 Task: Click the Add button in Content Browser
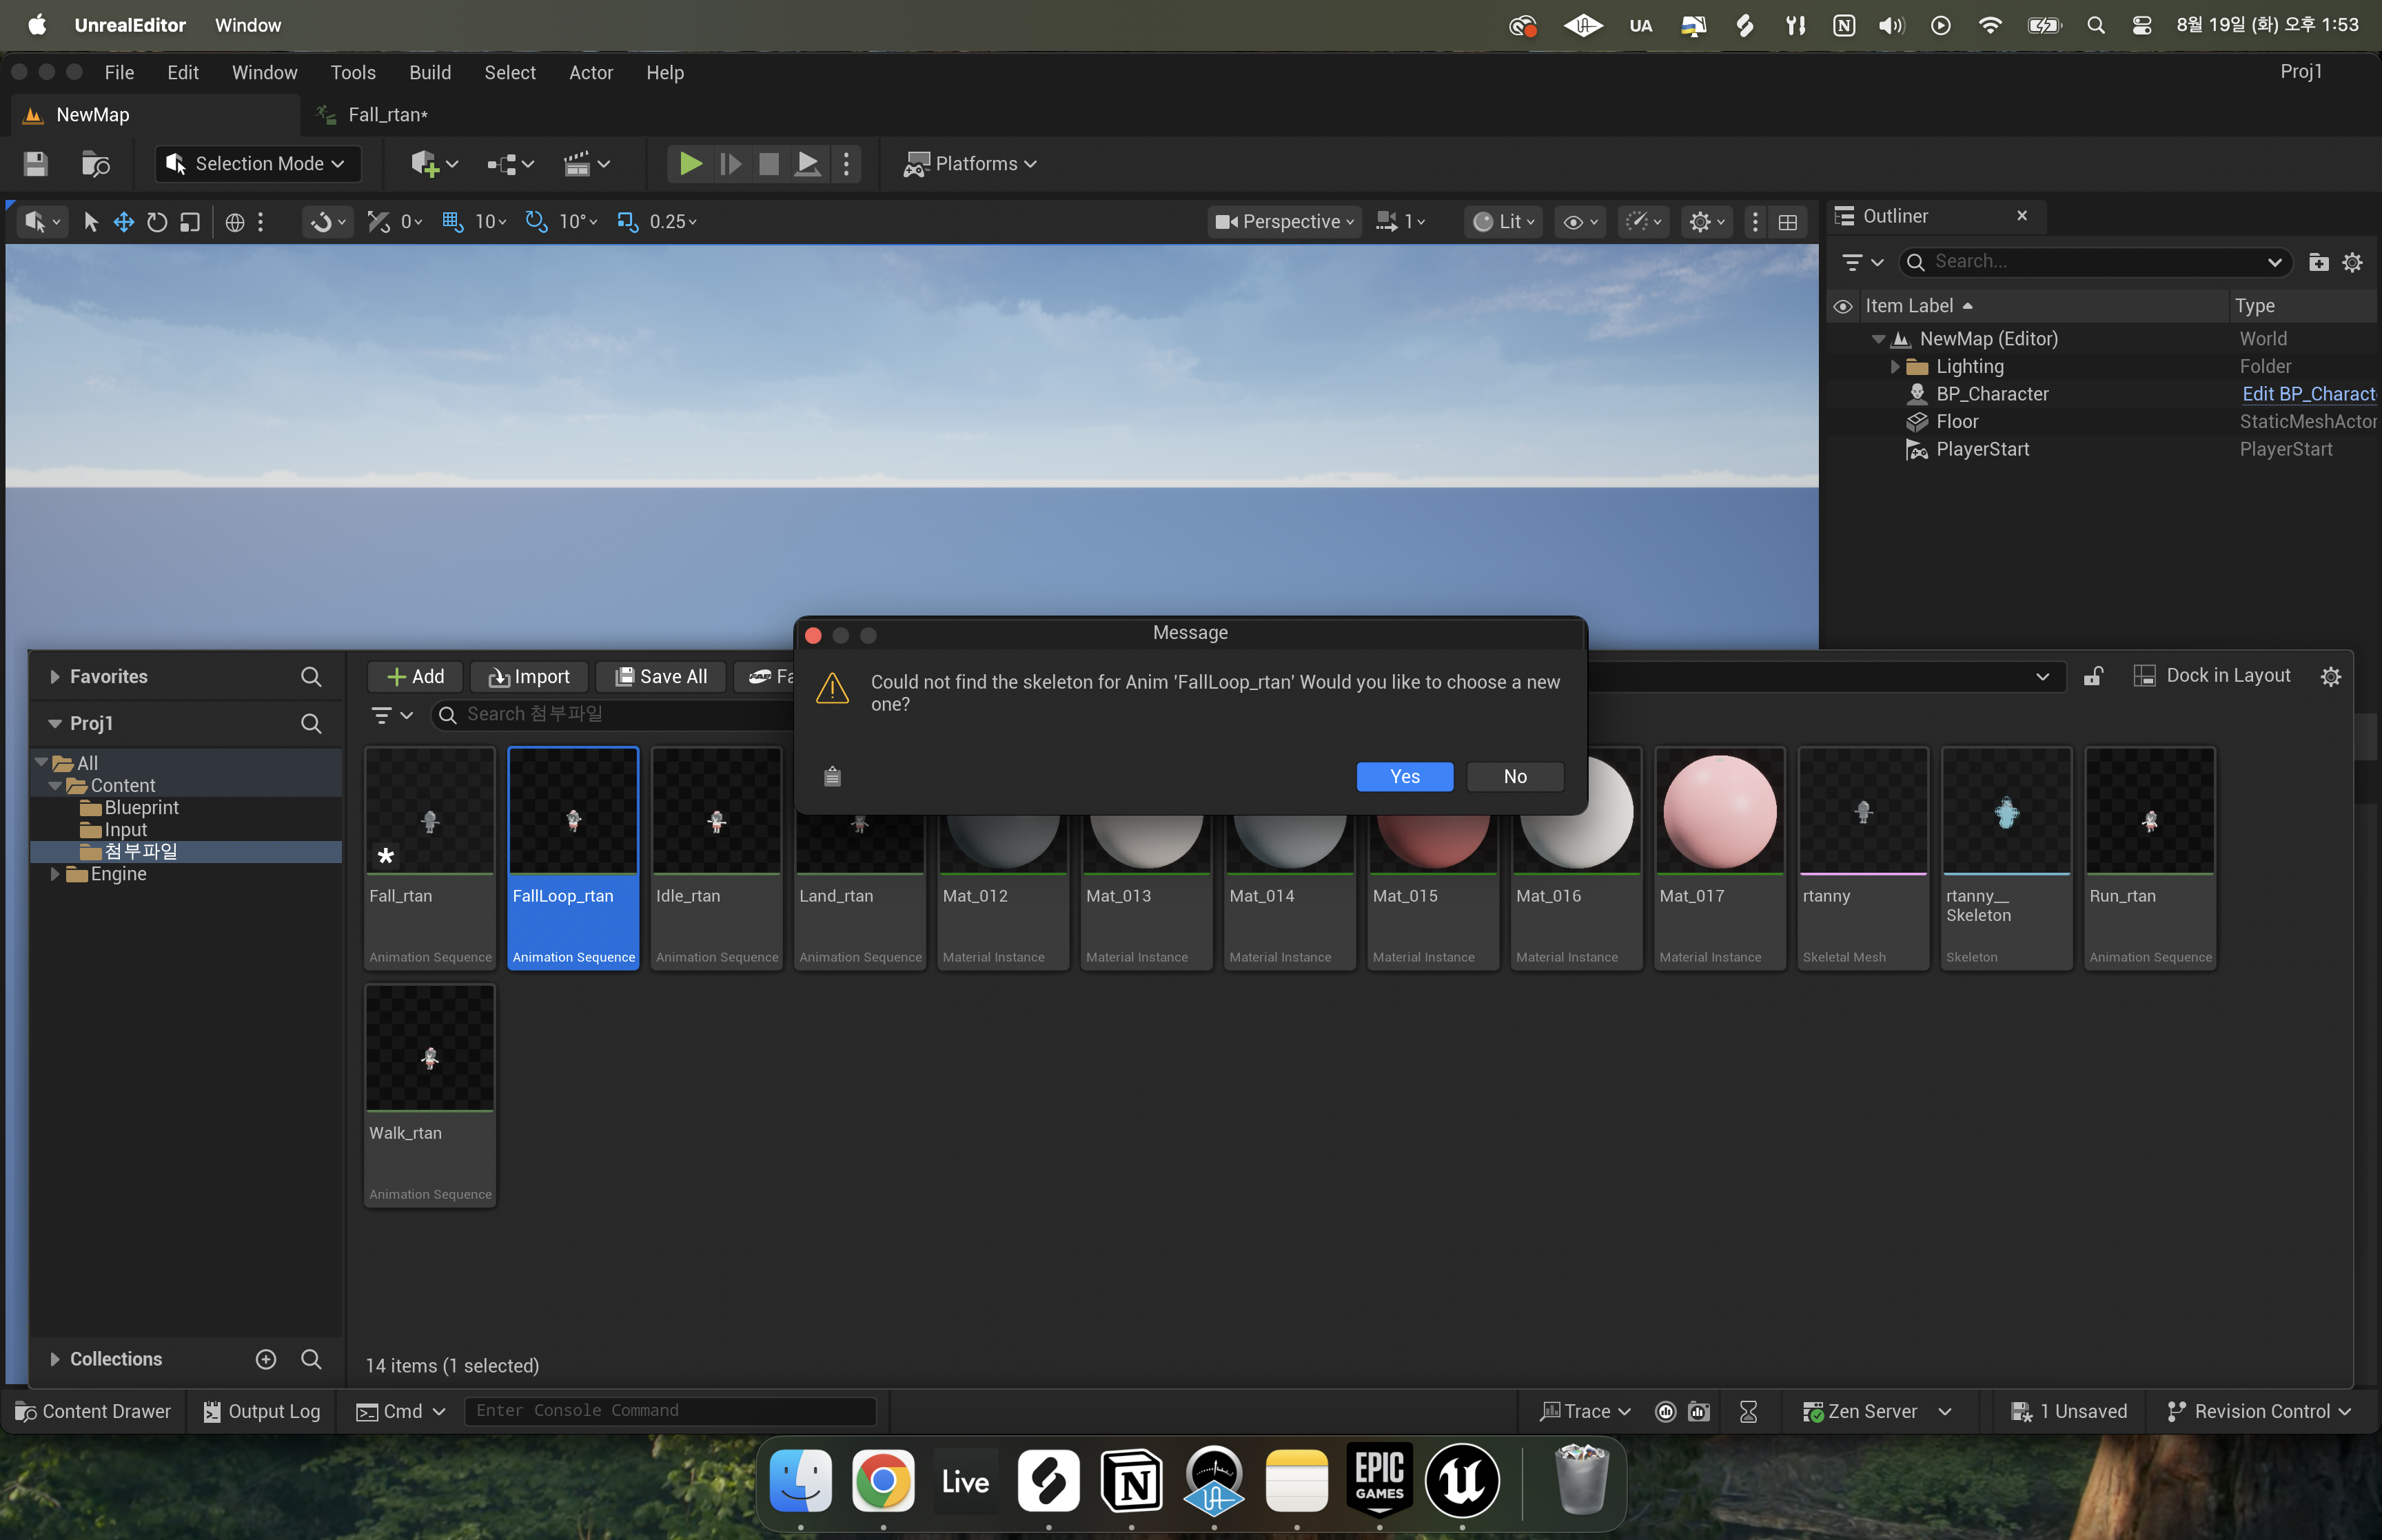click(x=416, y=677)
